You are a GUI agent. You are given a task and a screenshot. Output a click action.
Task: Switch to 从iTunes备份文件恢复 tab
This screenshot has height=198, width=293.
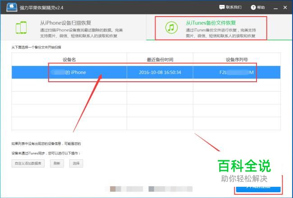point(220,27)
